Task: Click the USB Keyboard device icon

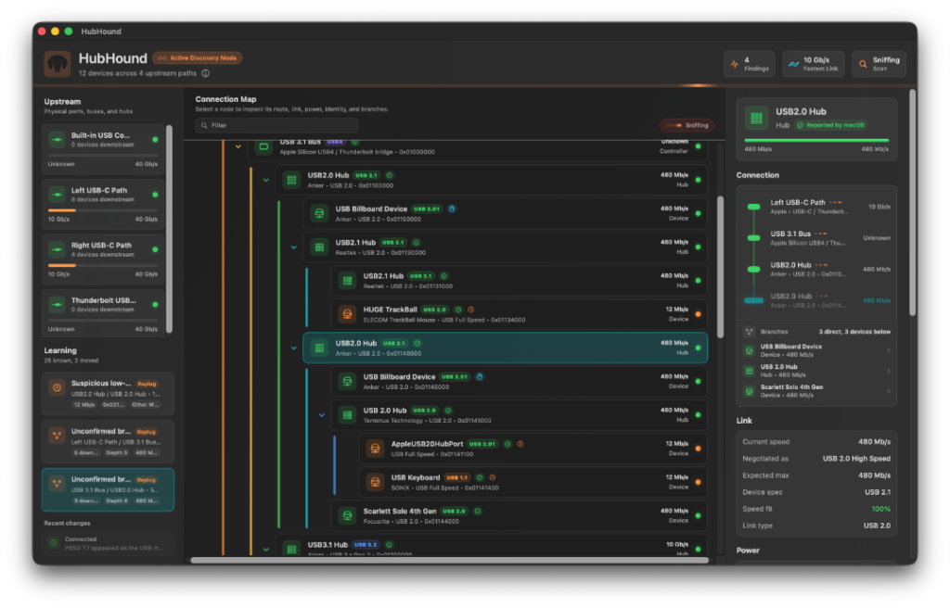Action: 375,482
